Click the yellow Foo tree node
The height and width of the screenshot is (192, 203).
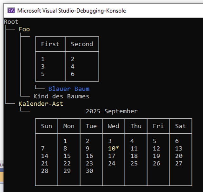tap(24, 29)
